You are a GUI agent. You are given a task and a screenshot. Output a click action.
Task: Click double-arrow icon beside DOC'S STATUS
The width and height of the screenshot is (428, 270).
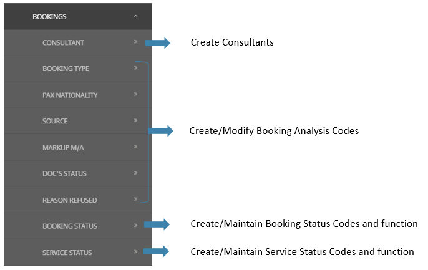click(135, 173)
